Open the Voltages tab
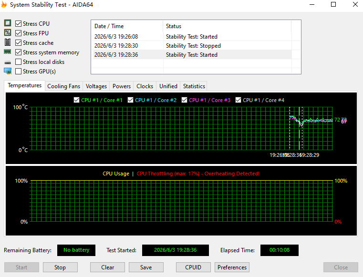363x277 pixels. coord(96,86)
